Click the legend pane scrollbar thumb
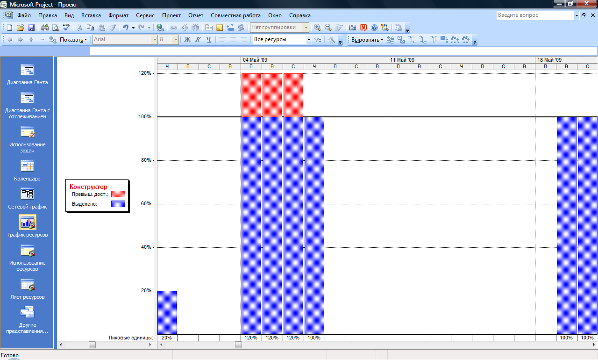 tap(92, 345)
